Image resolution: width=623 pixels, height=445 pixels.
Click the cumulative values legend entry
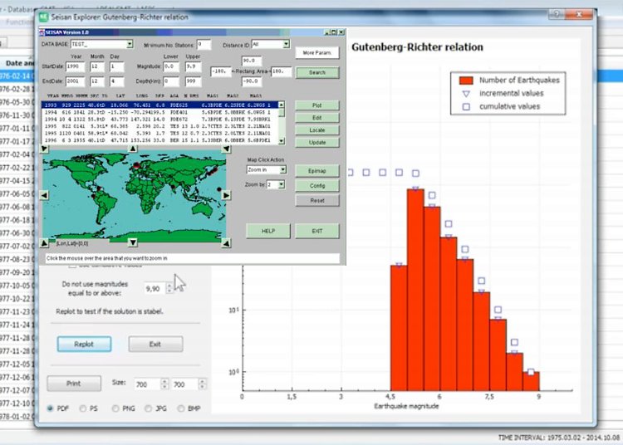point(509,106)
